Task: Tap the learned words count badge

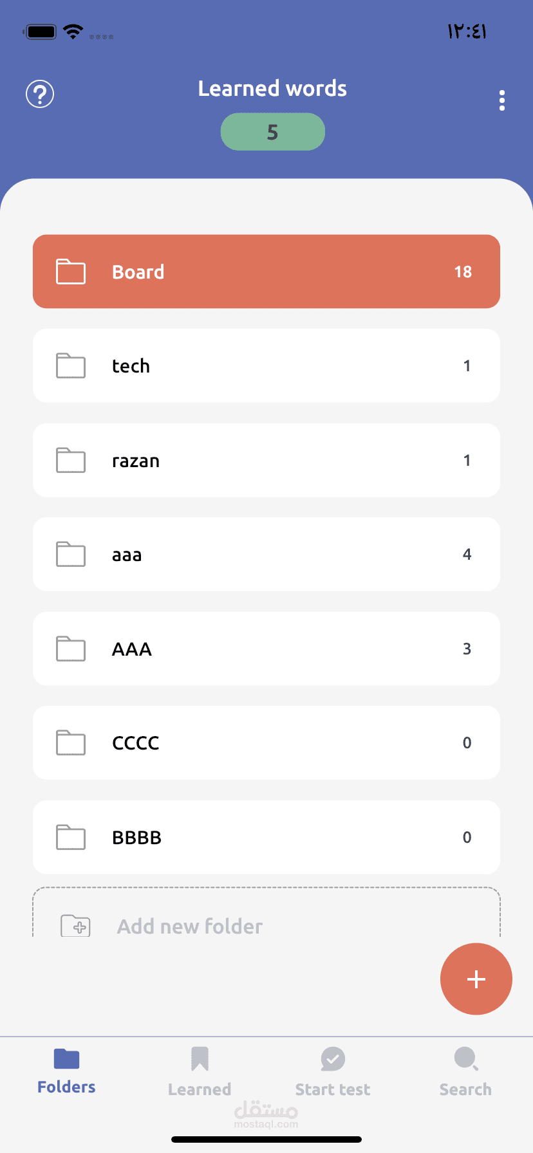Action: click(272, 132)
